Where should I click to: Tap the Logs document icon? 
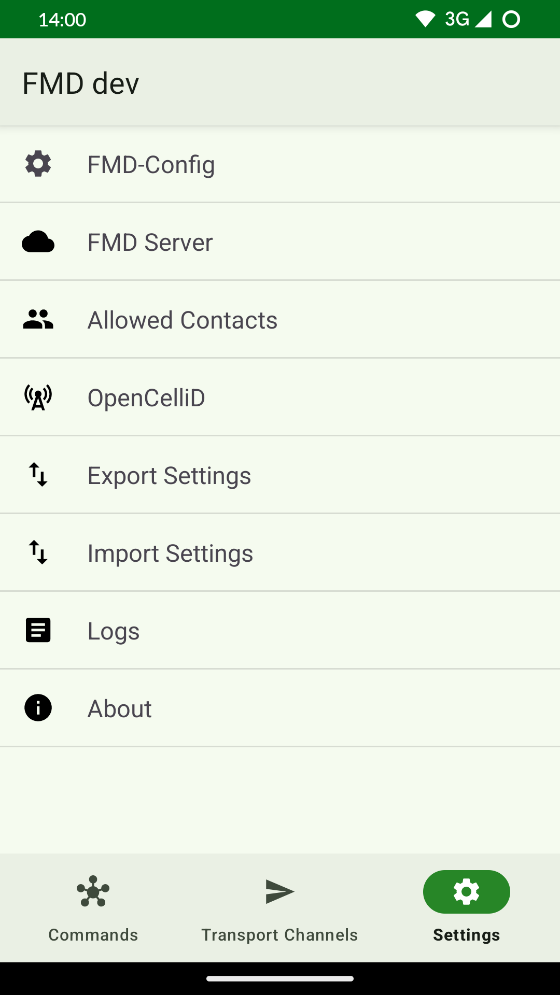pos(38,630)
